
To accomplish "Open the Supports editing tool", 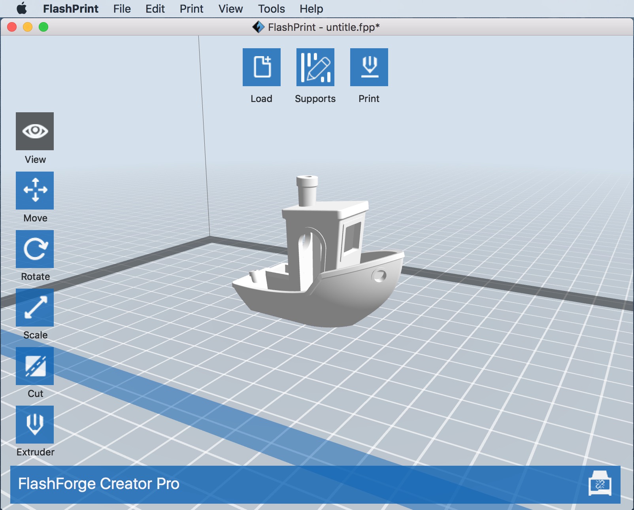I will (315, 67).
